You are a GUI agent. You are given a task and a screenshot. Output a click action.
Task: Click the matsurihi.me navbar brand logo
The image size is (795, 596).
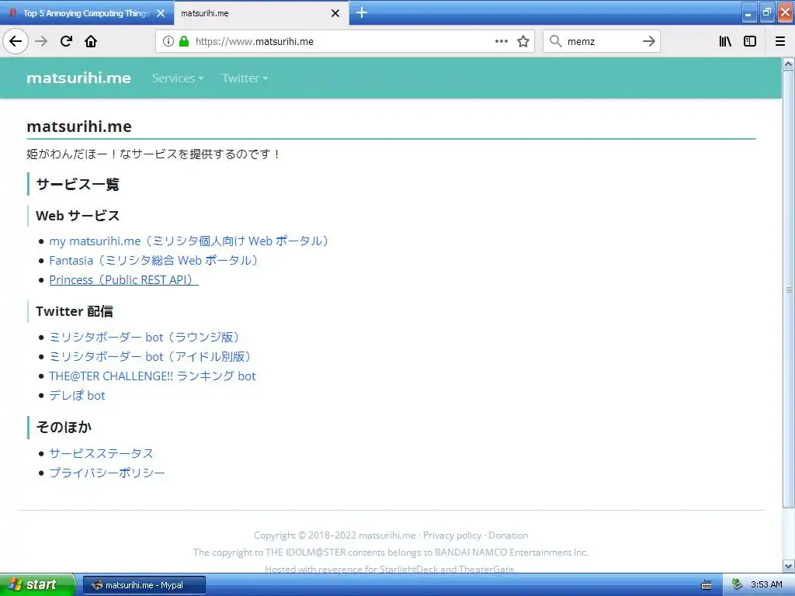pyautogui.click(x=78, y=78)
